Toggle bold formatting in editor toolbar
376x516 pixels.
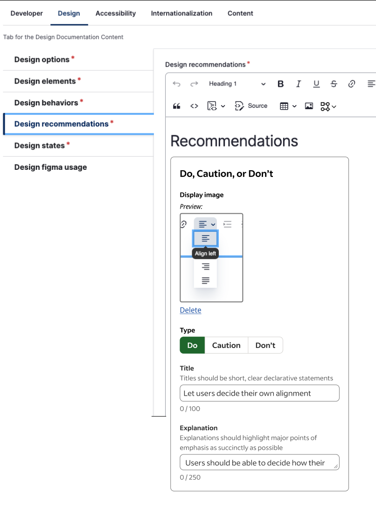pos(281,84)
